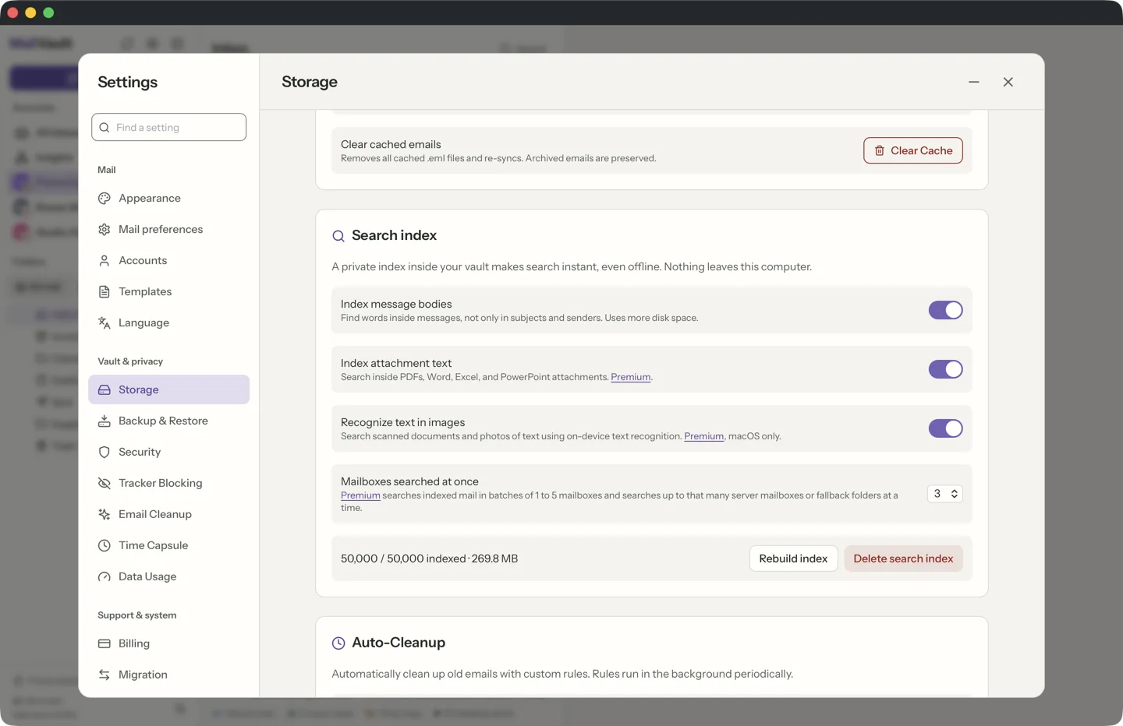Toggle Index message bodies switch

[945, 310]
